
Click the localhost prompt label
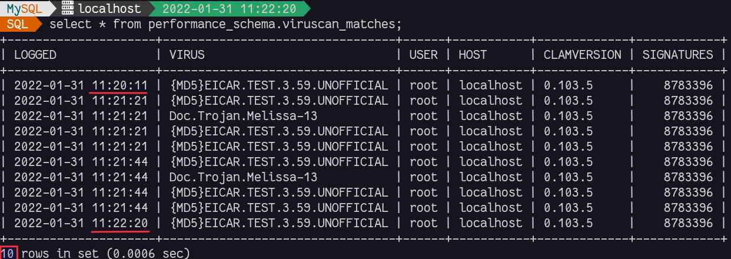click(x=109, y=9)
